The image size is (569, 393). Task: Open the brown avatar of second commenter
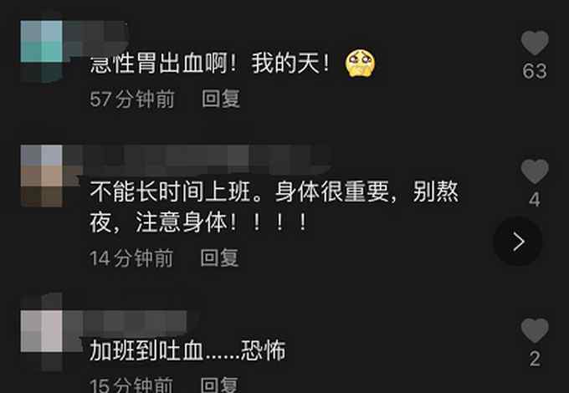pyautogui.click(x=41, y=176)
